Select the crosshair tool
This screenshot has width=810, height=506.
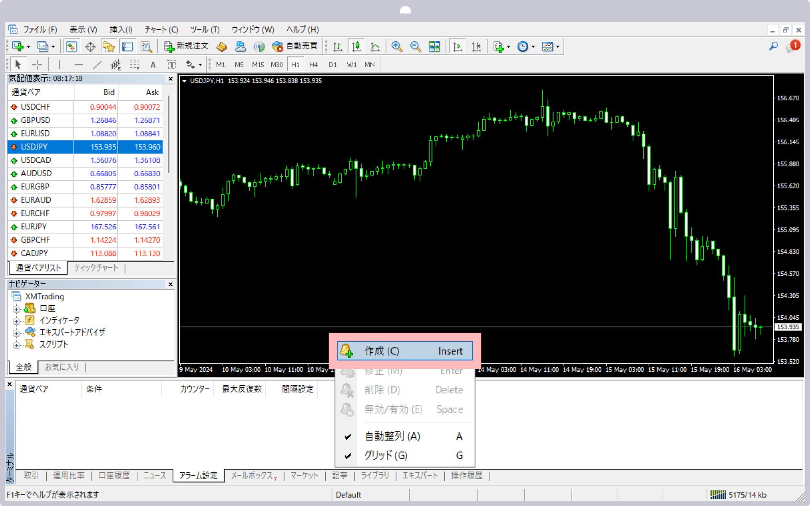pyautogui.click(x=37, y=65)
